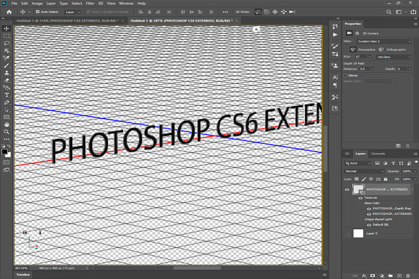419x279 pixels.
Task: Swap foreground and background colors
Action: [9, 146]
